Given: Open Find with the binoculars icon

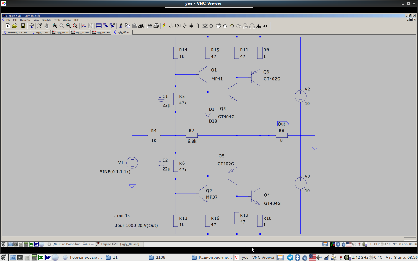Looking at the screenshot, I should pyautogui.click(x=141, y=26).
